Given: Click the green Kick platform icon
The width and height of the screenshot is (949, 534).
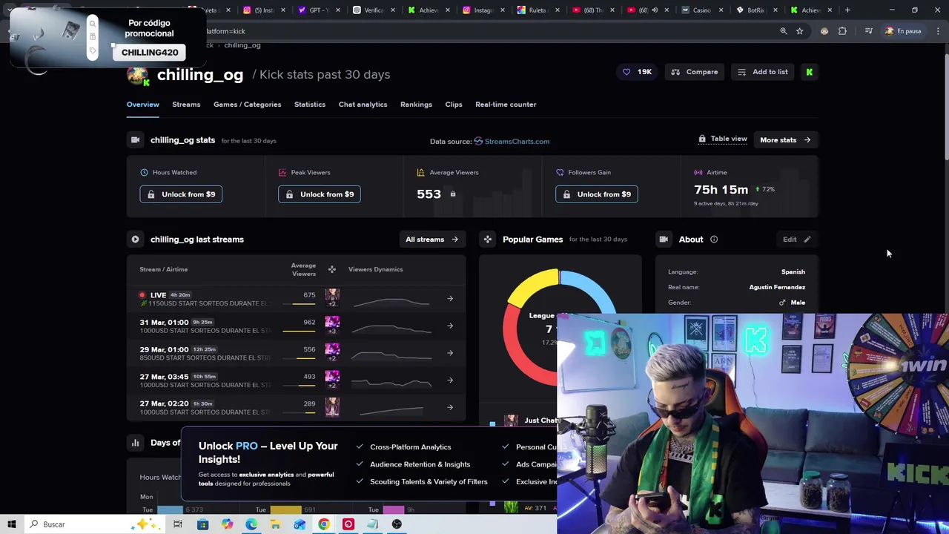Looking at the screenshot, I should point(810,72).
